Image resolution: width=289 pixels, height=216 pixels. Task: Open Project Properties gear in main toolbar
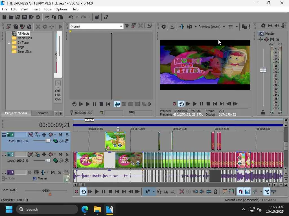tap(38, 17)
